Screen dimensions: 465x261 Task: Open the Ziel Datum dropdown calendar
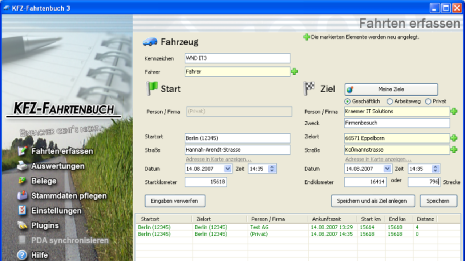click(x=387, y=169)
